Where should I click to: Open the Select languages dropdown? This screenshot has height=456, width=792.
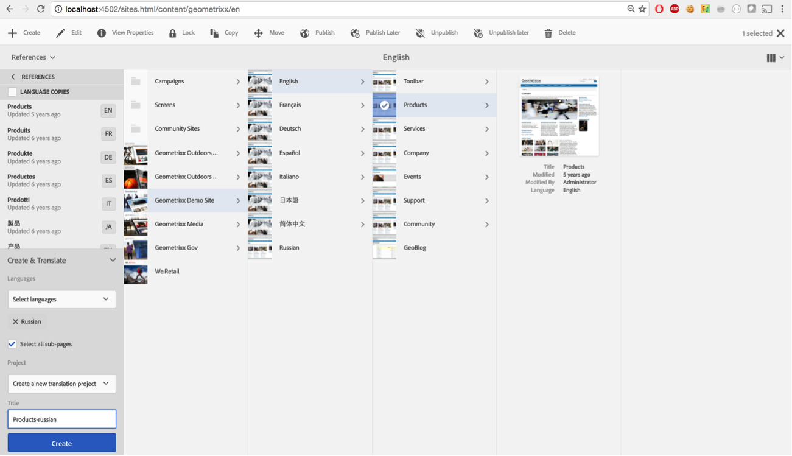61,300
